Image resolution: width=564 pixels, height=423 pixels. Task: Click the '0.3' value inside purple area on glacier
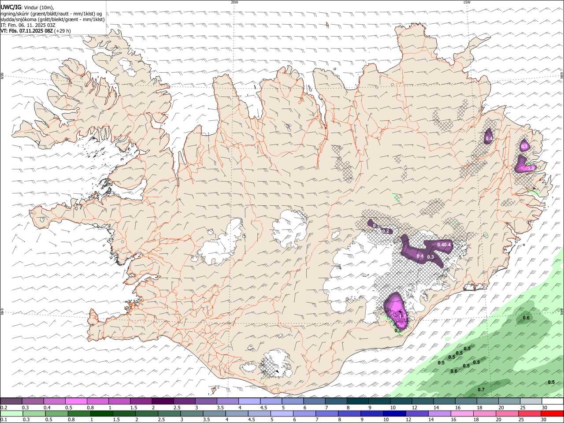[x=431, y=257]
